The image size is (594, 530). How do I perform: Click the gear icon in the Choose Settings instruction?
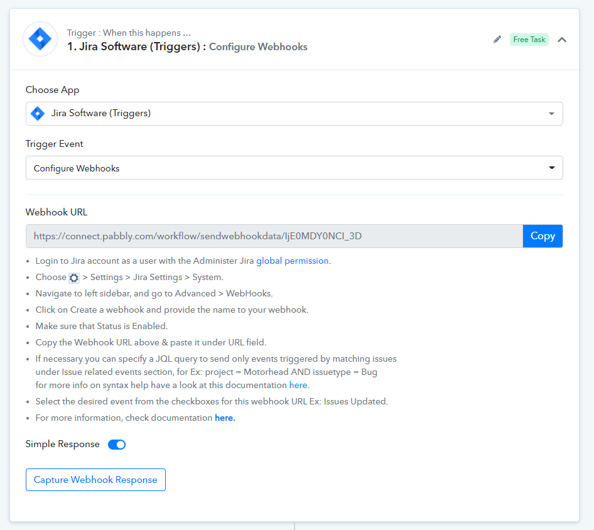(74, 278)
